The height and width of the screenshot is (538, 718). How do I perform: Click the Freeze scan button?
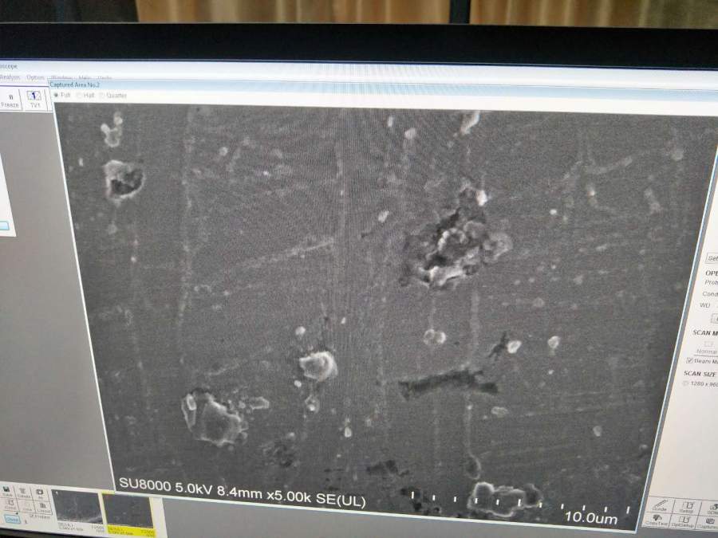(10, 100)
